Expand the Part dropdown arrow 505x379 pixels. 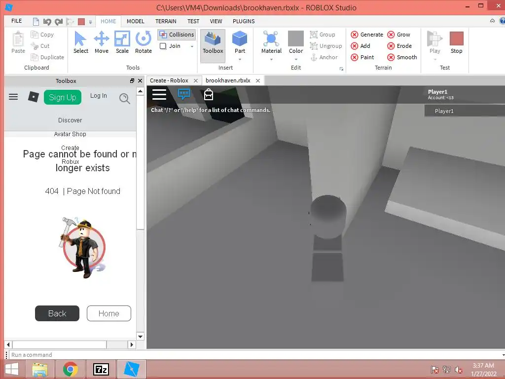point(240,60)
